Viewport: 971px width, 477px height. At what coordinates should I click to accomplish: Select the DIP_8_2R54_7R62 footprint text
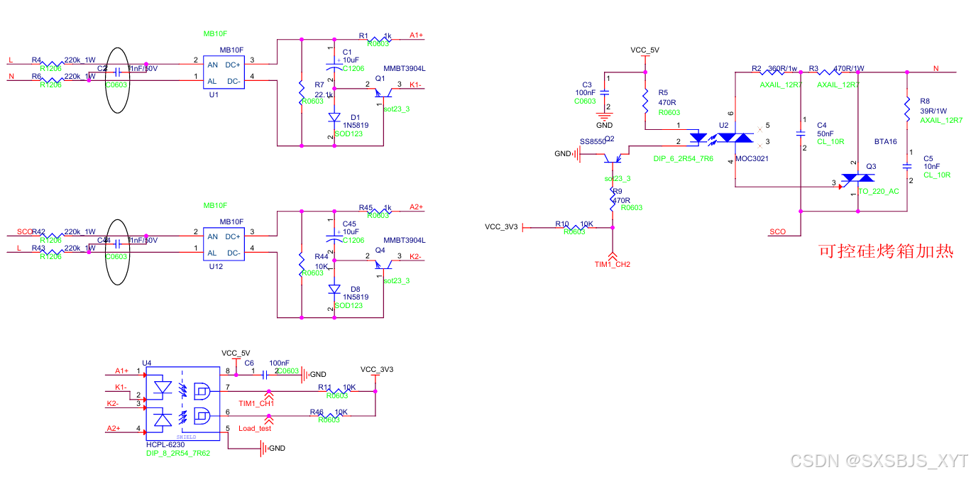pos(178,454)
